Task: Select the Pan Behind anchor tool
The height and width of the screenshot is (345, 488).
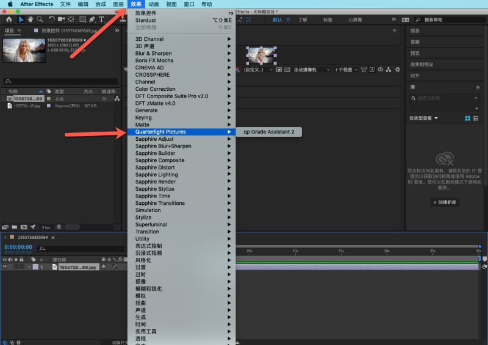Action: tap(71, 20)
